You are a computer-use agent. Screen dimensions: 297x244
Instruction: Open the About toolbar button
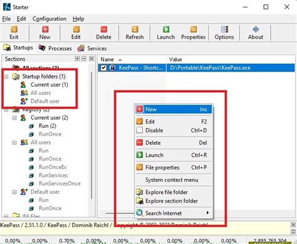tap(256, 33)
